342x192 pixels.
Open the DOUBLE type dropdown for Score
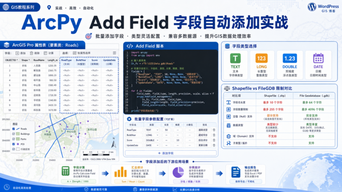152,140
